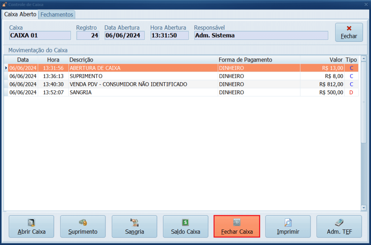Switch to the Fechamentos tab
Image resolution: width=371 pixels, height=245 pixels.
(57, 14)
